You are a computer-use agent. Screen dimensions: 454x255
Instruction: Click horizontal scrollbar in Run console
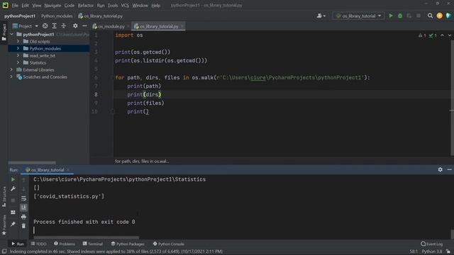click(87, 238)
